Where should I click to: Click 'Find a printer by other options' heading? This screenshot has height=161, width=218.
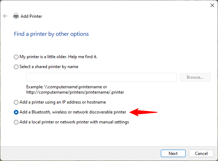tap(51, 34)
